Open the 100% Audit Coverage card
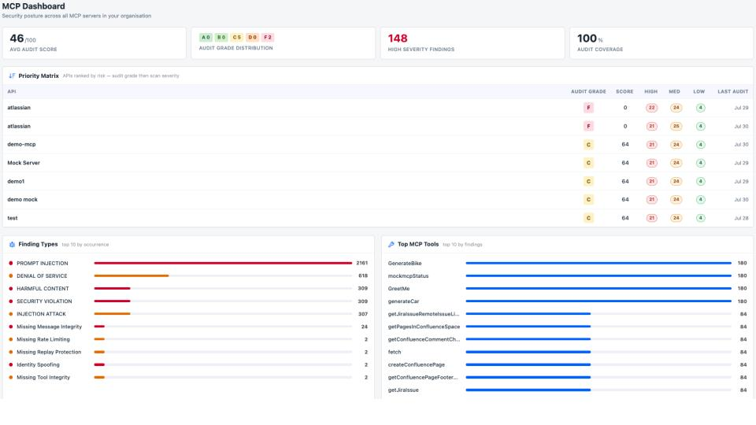Image resolution: width=756 pixels, height=425 pixels. 661,42
